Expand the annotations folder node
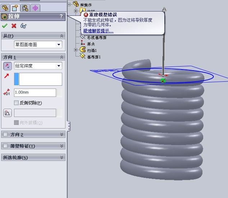The image size is (228, 198). tap(76, 11)
